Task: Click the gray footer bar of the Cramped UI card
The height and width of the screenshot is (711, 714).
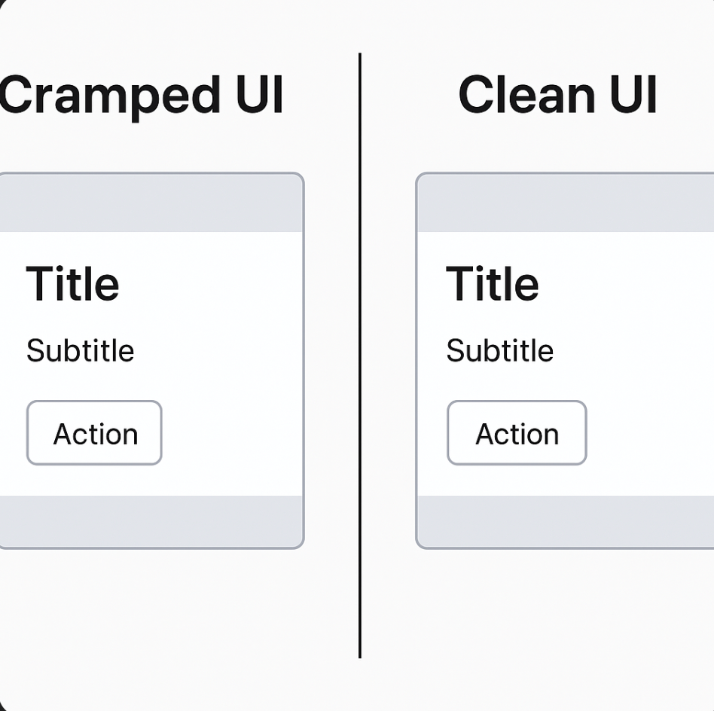Action: tap(151, 521)
